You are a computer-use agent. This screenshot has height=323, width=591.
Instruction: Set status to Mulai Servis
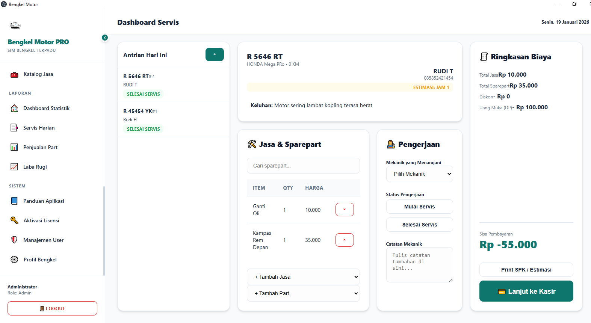pyautogui.click(x=419, y=207)
